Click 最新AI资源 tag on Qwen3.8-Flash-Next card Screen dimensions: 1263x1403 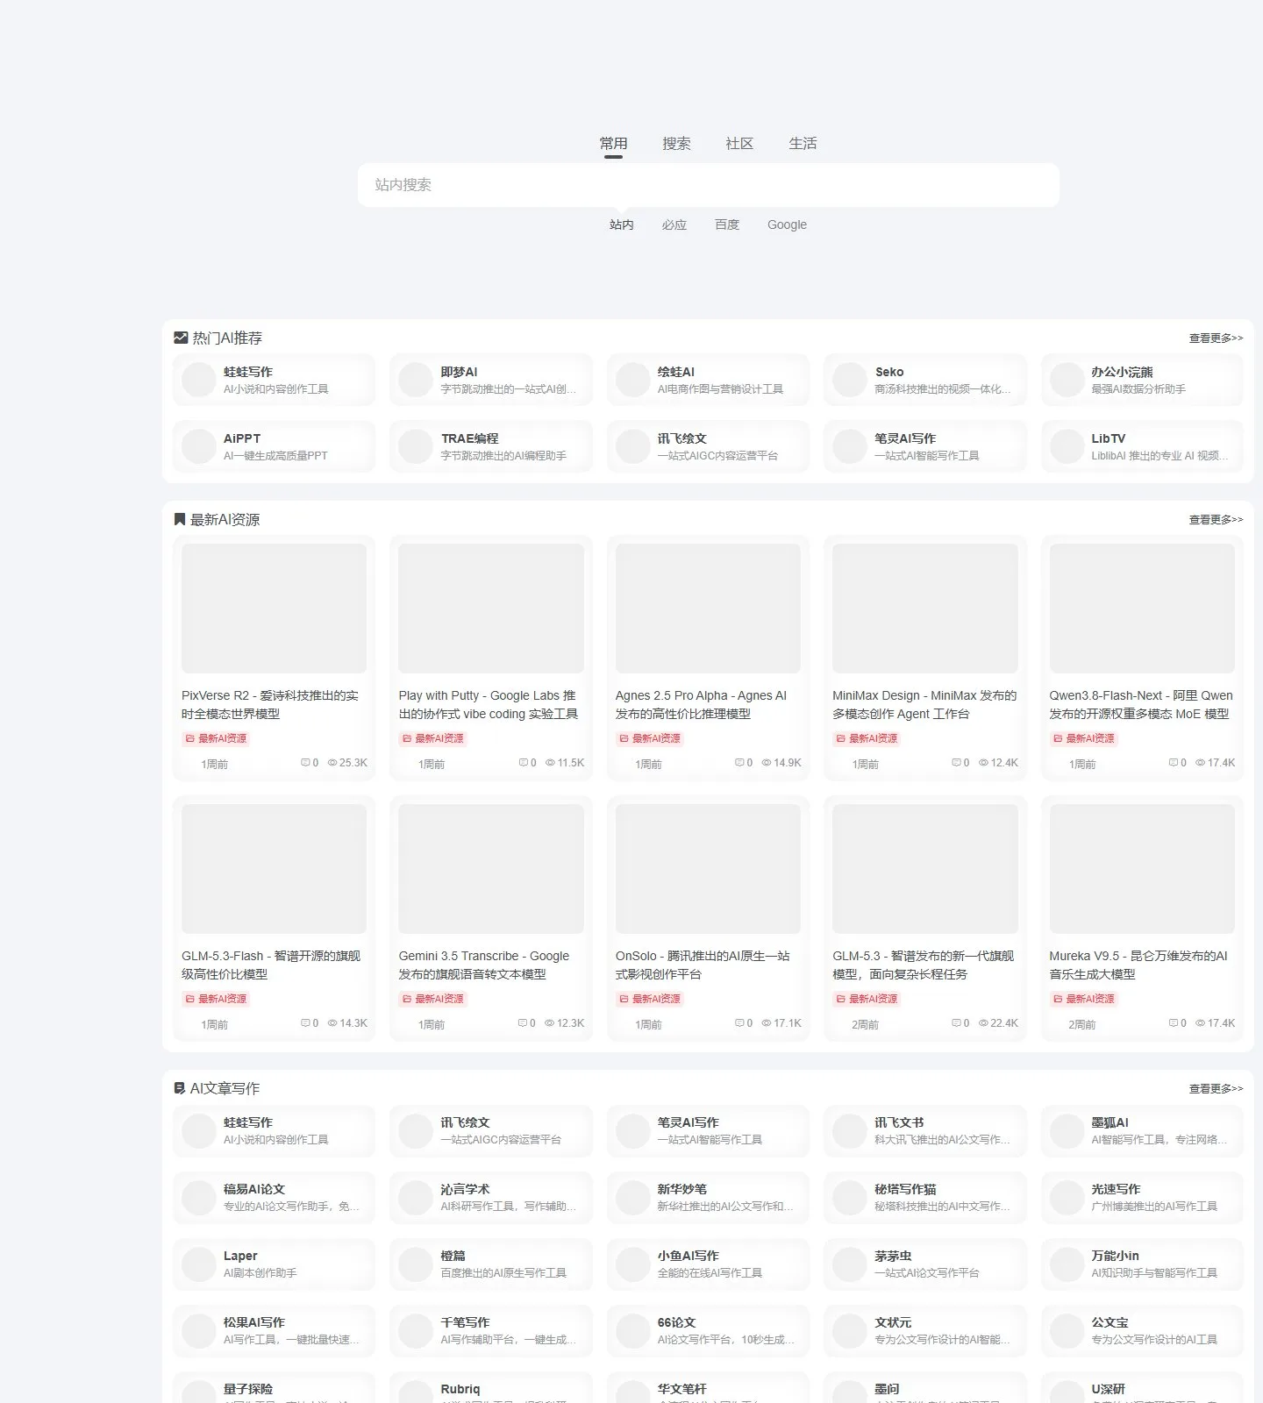click(x=1084, y=738)
